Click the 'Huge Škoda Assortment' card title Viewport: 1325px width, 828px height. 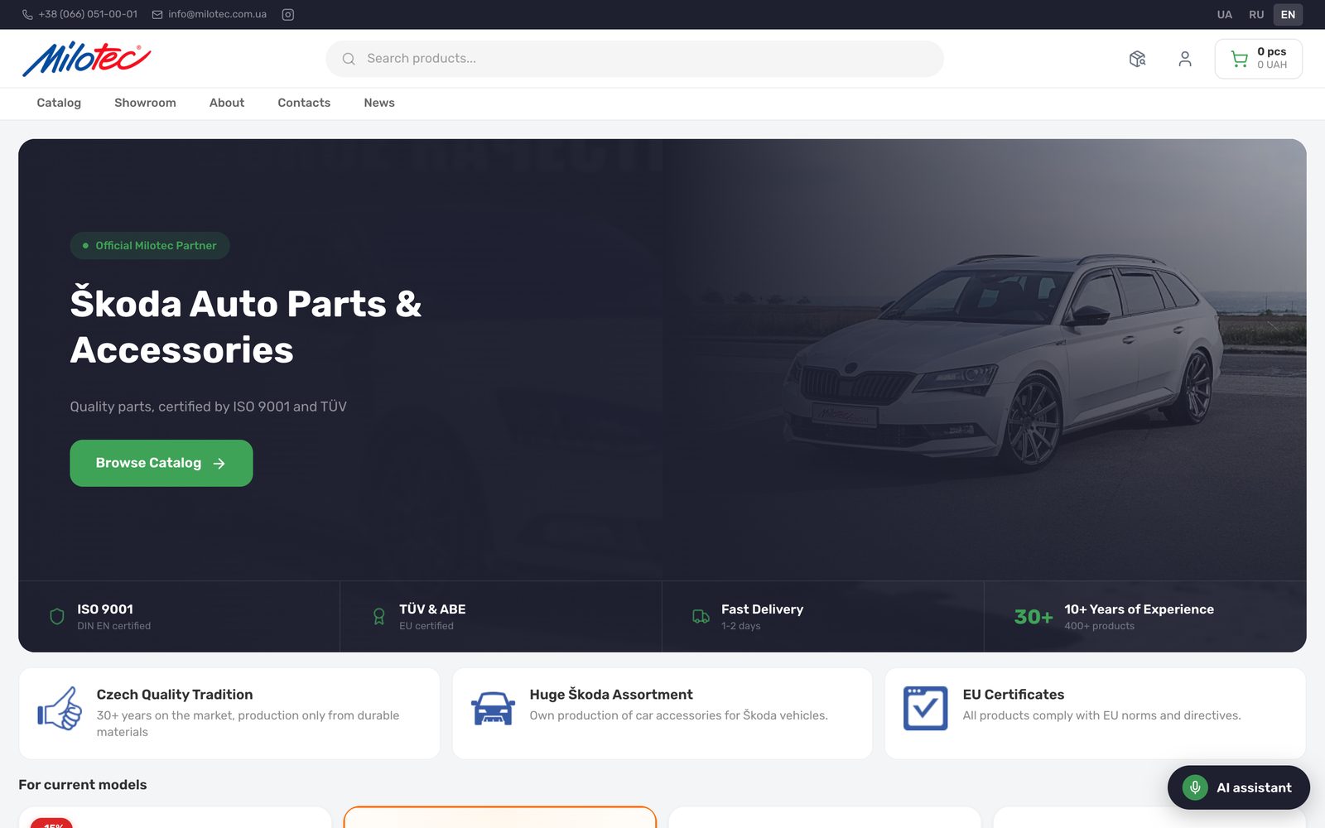pos(611,695)
